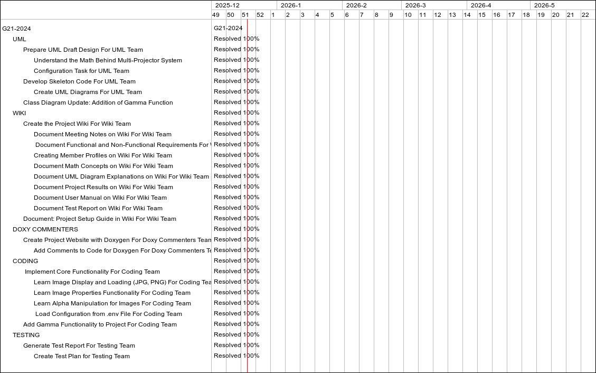Click the WIKI group row
Image resolution: width=596 pixels, height=373 pixels.
20,113
